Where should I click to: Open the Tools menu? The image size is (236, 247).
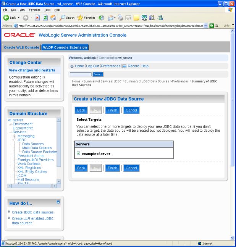[x=47, y=10]
